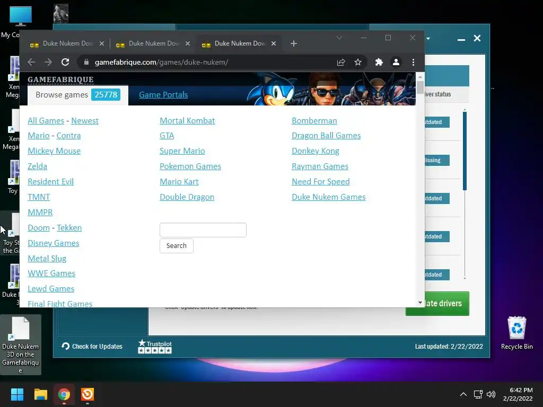This screenshot has width=543, height=407.
Task: Click the volume speaker tray icon
Action: click(491, 394)
